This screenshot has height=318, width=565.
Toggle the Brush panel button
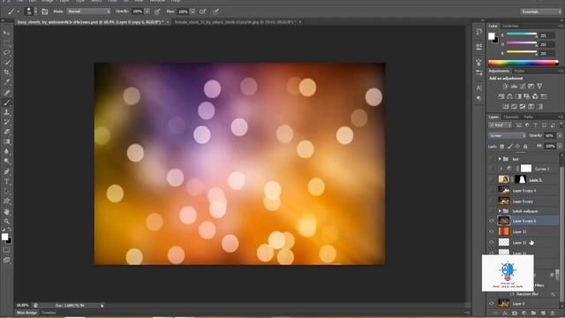[45, 11]
